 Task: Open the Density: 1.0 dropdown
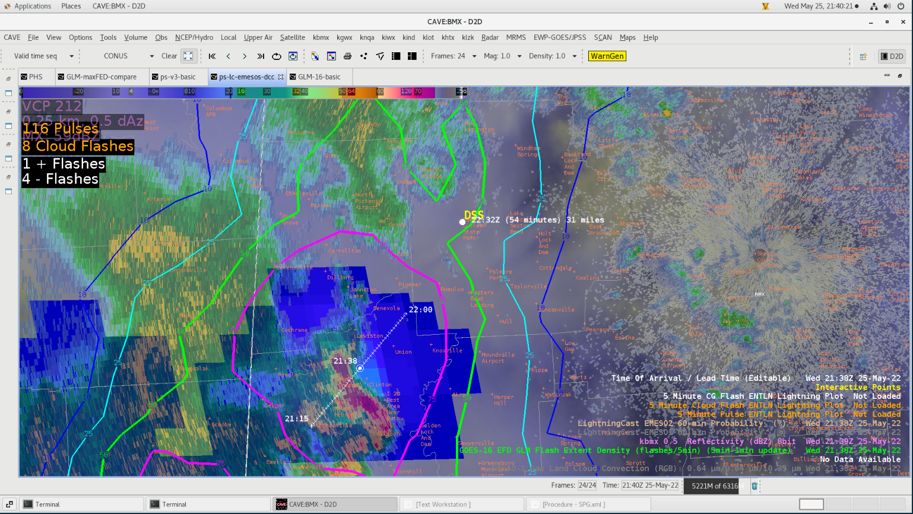553,56
